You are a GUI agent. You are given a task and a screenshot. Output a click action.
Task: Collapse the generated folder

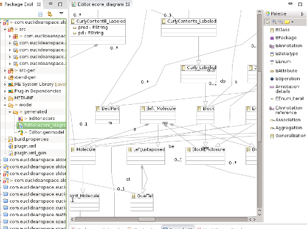10,112
